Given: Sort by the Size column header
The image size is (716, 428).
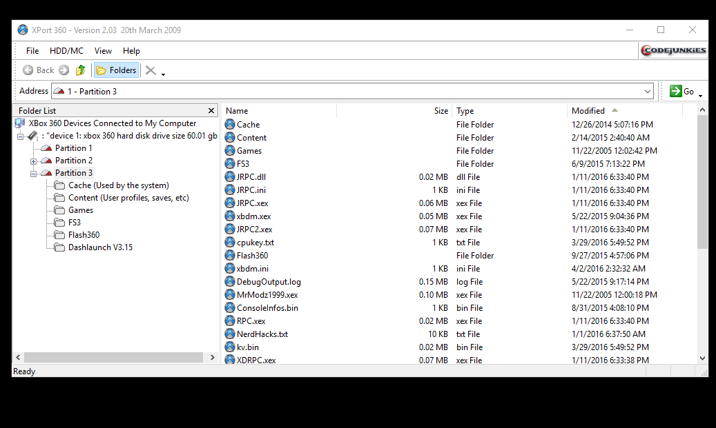Looking at the screenshot, I should click(x=394, y=111).
